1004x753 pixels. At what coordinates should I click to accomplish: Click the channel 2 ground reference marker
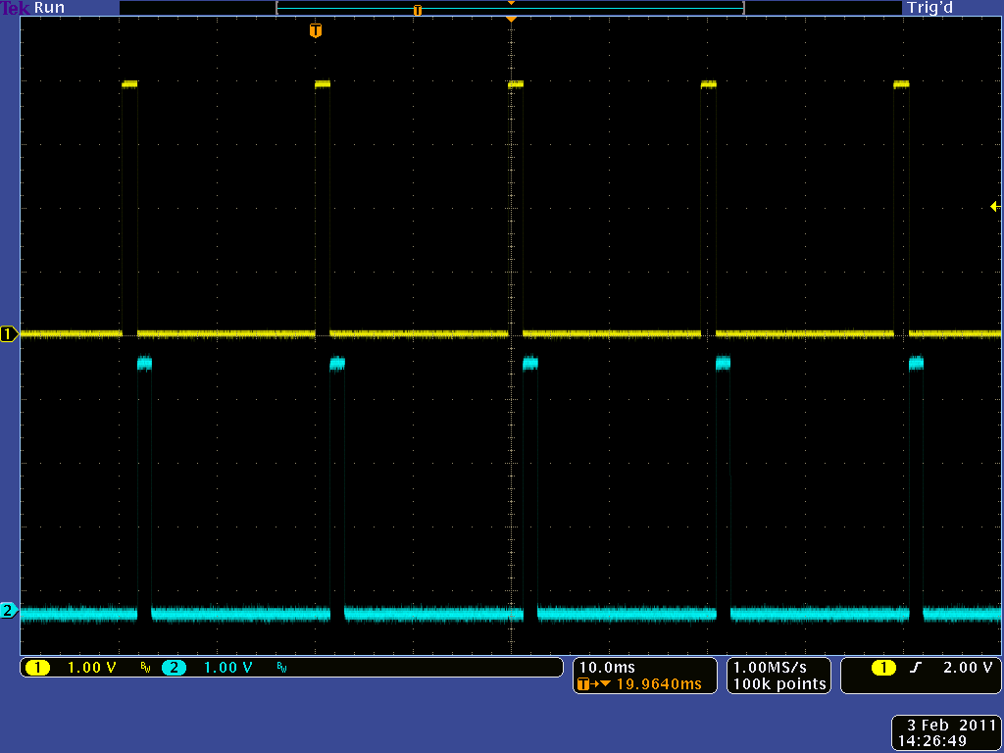pyautogui.click(x=10, y=611)
